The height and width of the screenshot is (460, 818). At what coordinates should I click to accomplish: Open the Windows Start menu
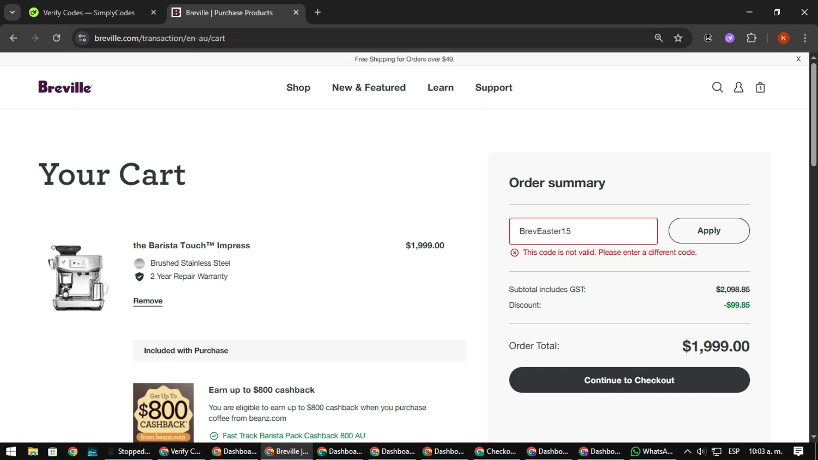(11, 451)
